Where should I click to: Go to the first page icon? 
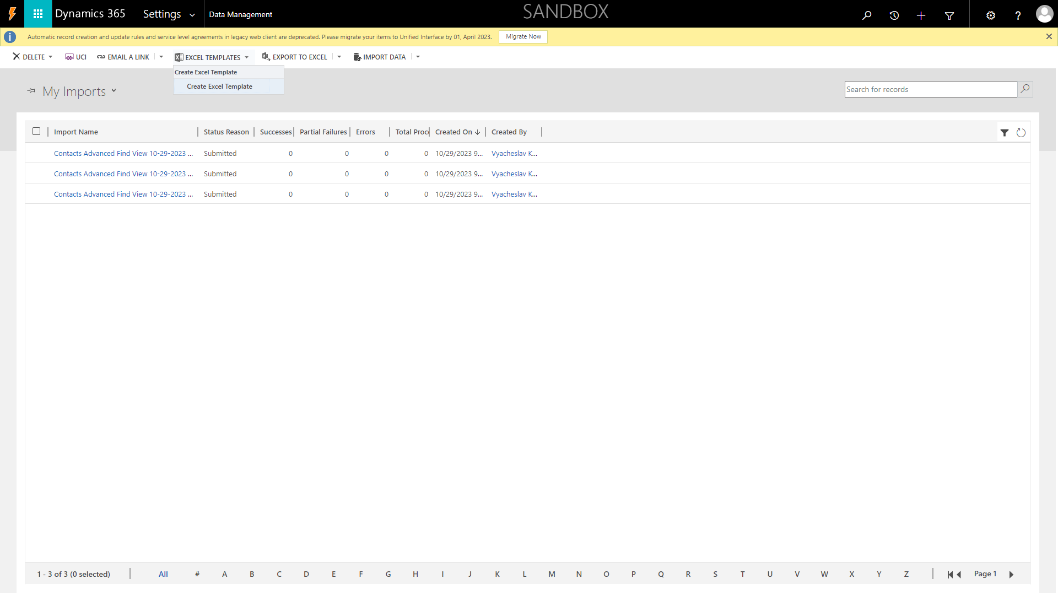coord(950,574)
